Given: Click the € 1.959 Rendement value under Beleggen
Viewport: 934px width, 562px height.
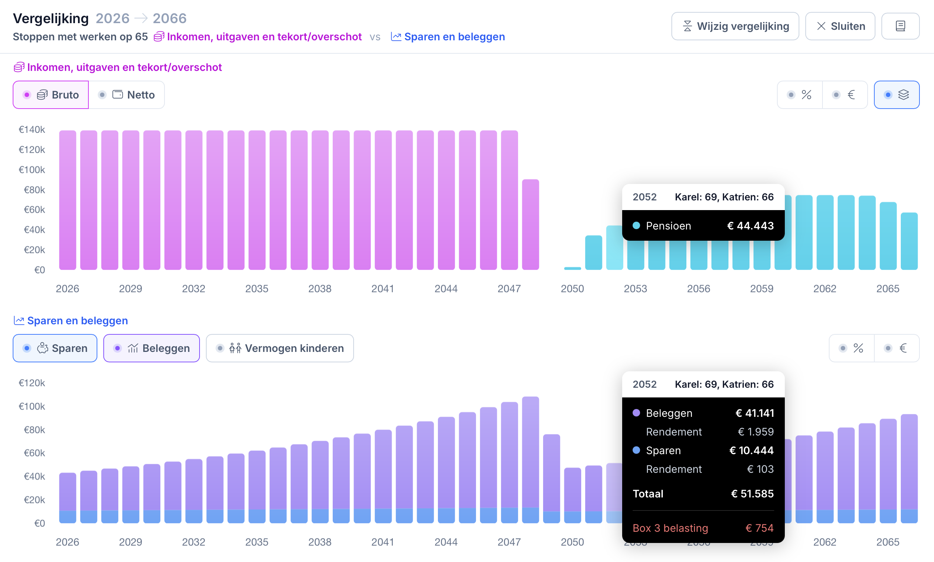Looking at the screenshot, I should [756, 432].
